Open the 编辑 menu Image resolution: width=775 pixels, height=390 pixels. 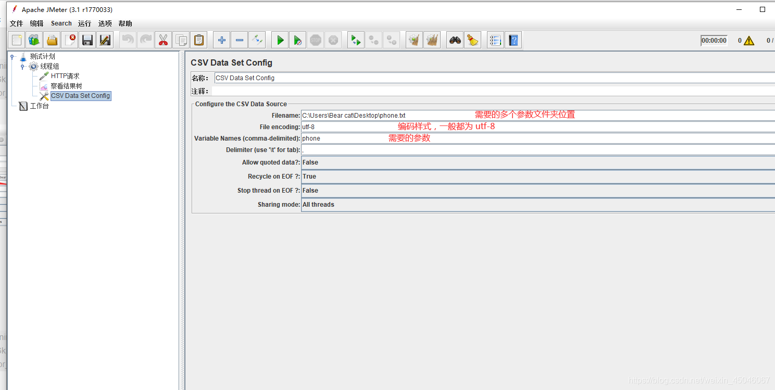pyautogui.click(x=37, y=23)
